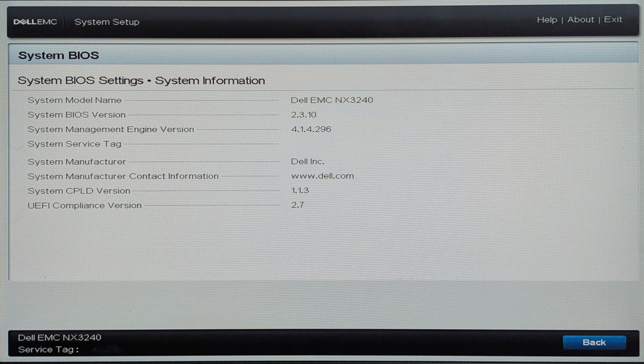This screenshot has width=644, height=364.
Task: Click the Dell EMC NX3240 model value
Action: (x=332, y=100)
